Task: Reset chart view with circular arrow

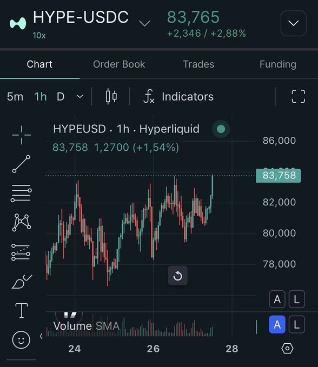Action: (x=178, y=276)
